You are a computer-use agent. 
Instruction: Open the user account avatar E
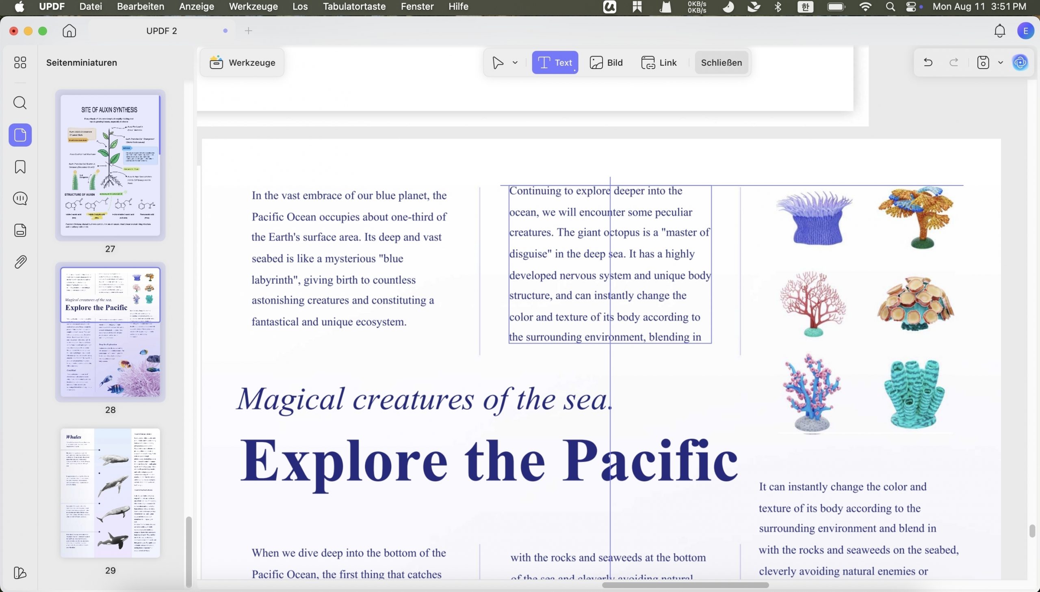click(1025, 31)
